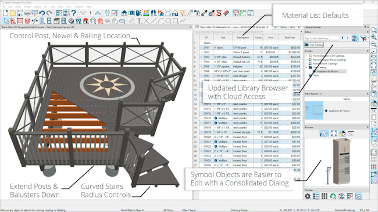Click the library search input field
The image size is (378, 212).
tap(322, 38)
